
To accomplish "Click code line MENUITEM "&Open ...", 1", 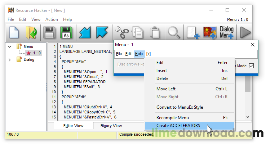I will [x=85, y=72].
